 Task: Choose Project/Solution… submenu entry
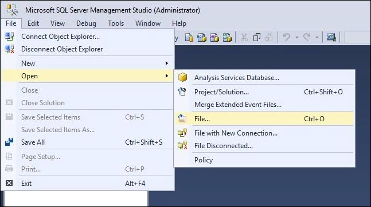coord(264,92)
